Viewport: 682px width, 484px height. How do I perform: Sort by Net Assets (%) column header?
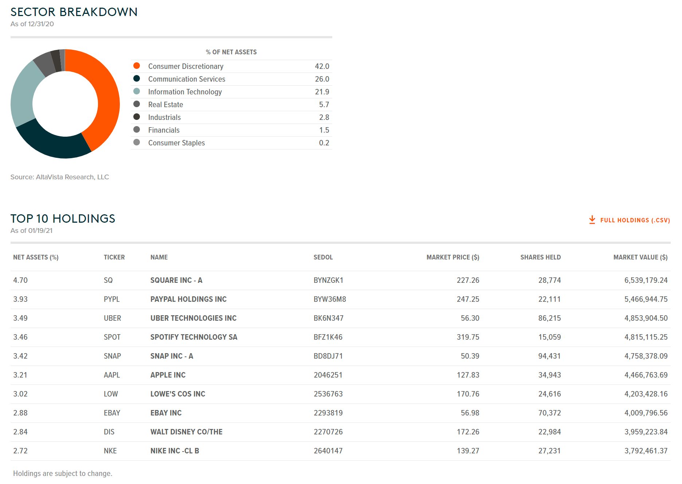(36, 257)
